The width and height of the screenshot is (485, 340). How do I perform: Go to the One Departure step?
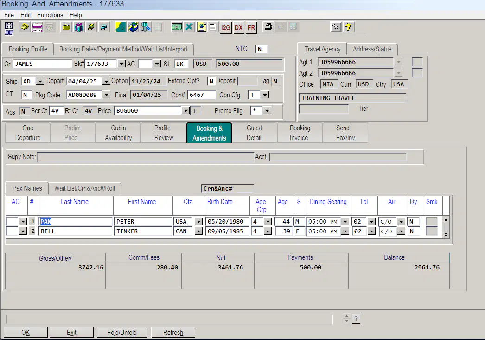(x=27, y=133)
